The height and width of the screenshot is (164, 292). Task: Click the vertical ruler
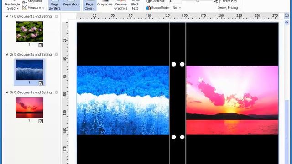point(65,93)
